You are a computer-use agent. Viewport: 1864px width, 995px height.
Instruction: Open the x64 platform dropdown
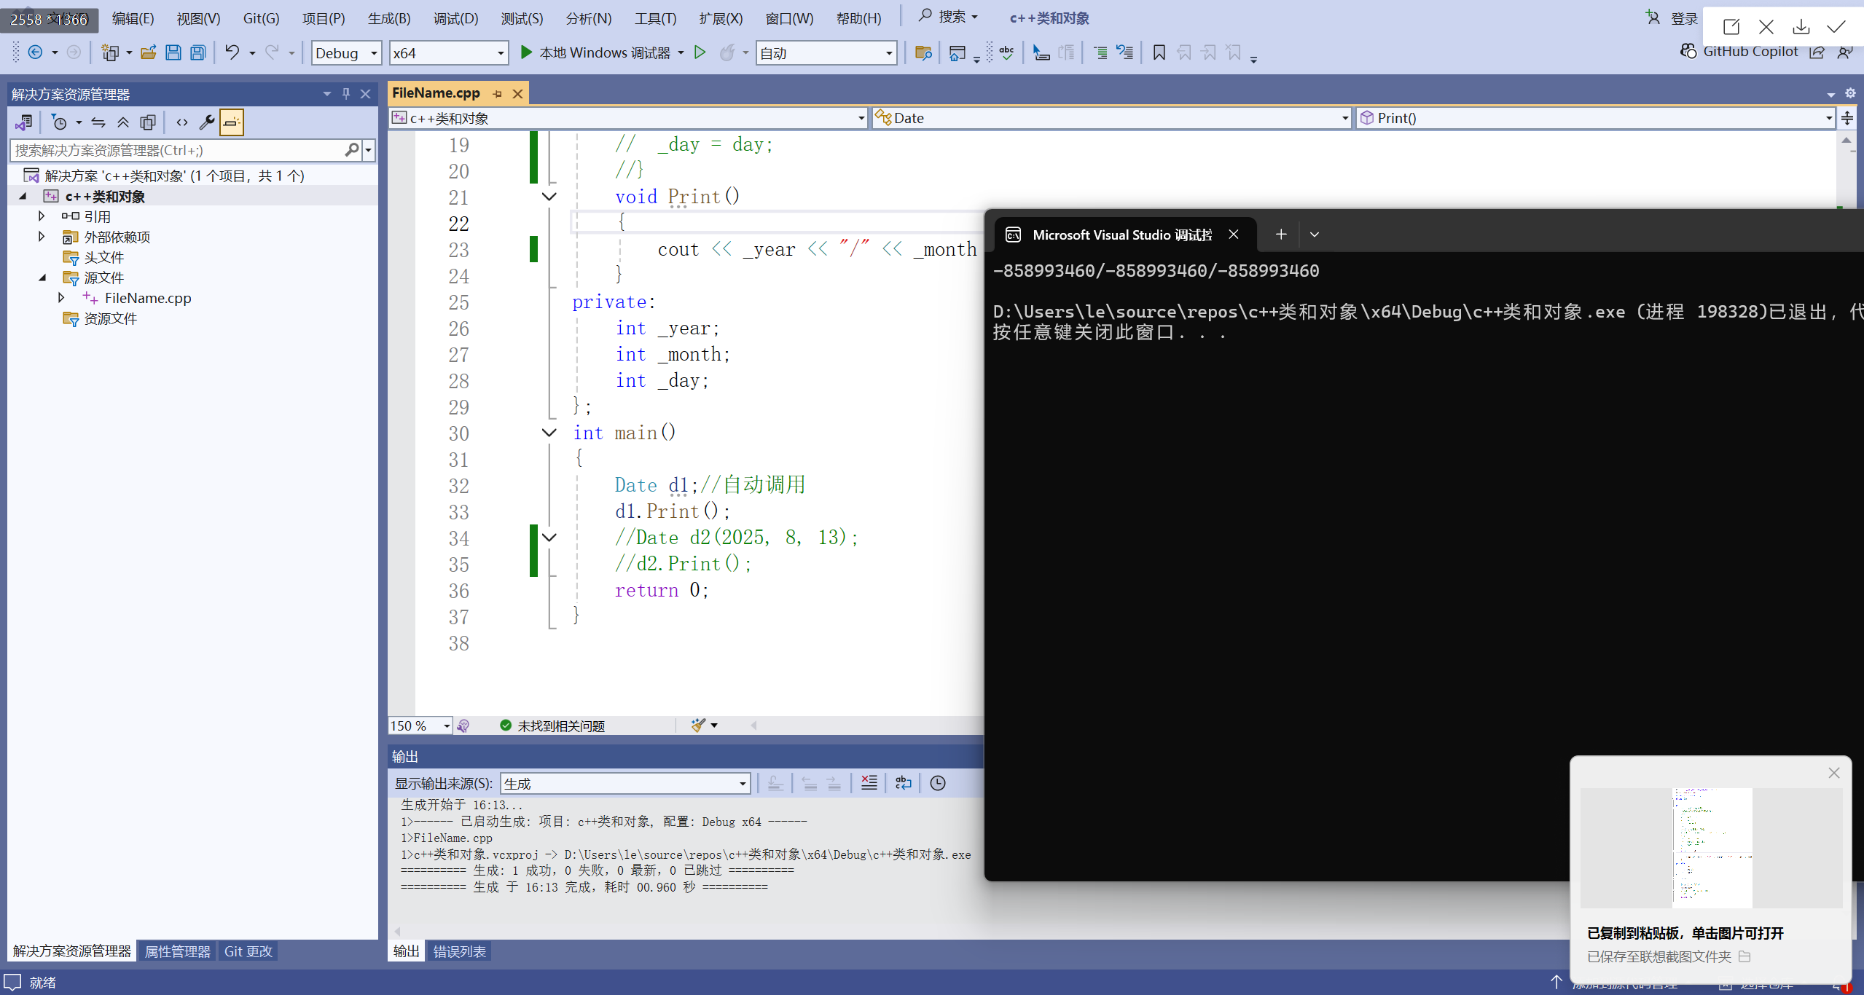(x=448, y=52)
